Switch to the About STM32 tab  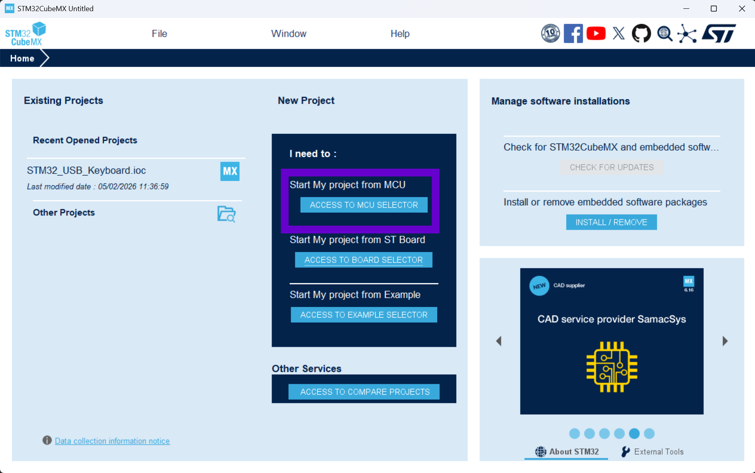click(566, 452)
